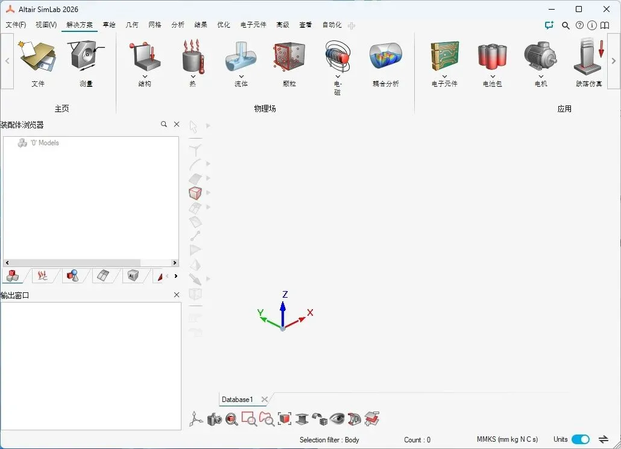Screen dimensions: 621x449
Task: Expand the 热 dropdown arrow
Action: (193, 77)
